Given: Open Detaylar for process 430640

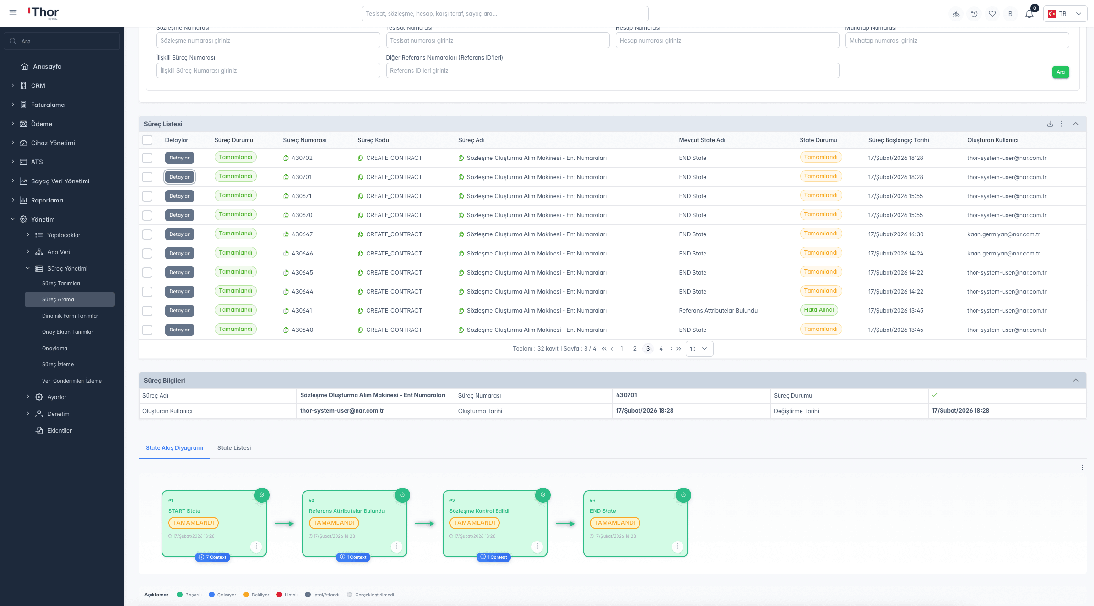Looking at the screenshot, I should [179, 330].
